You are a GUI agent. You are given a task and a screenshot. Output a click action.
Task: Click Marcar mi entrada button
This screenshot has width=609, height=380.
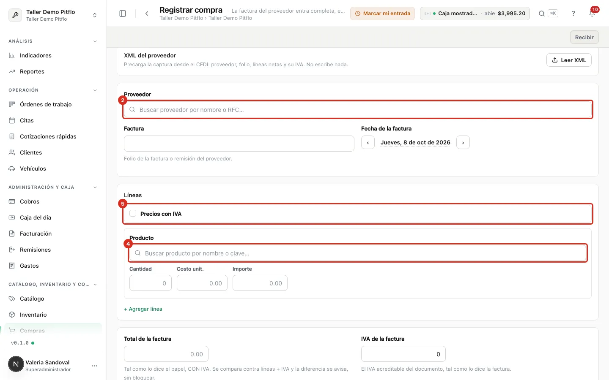tap(382, 14)
